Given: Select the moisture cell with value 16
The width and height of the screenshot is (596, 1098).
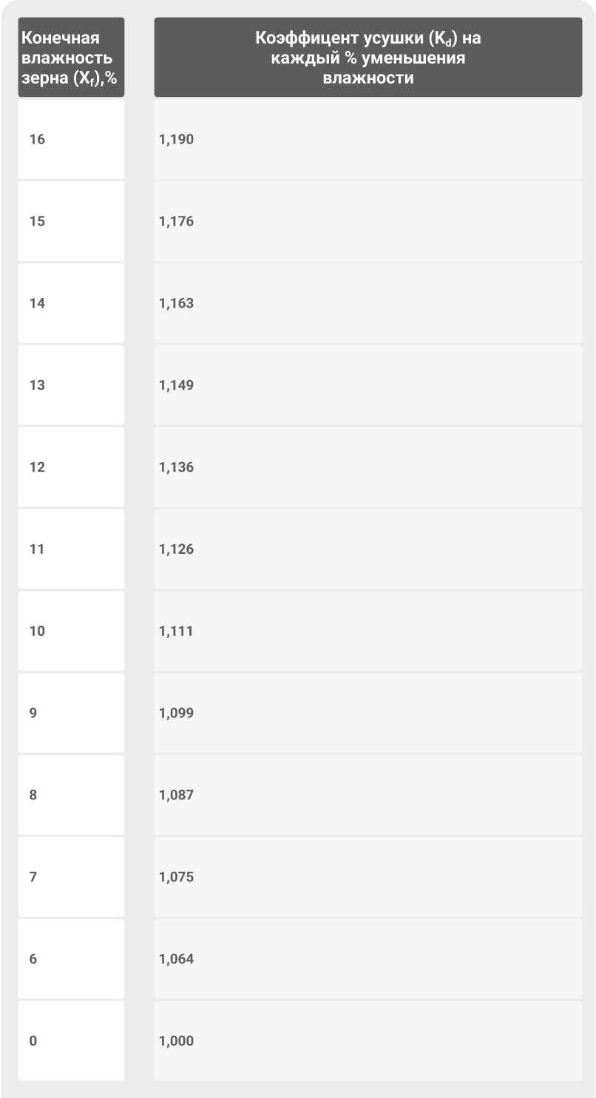Looking at the screenshot, I should pos(71,139).
